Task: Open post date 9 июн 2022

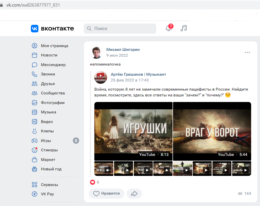Action: [117, 55]
